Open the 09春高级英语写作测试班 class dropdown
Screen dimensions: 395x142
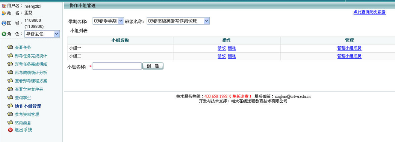pyautogui.click(x=178, y=21)
